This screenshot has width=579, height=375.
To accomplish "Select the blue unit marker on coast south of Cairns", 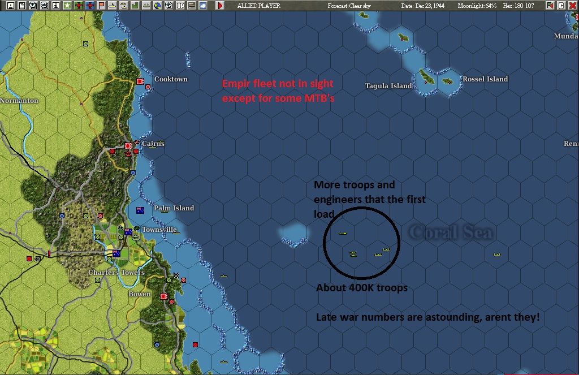I will (x=133, y=173).
